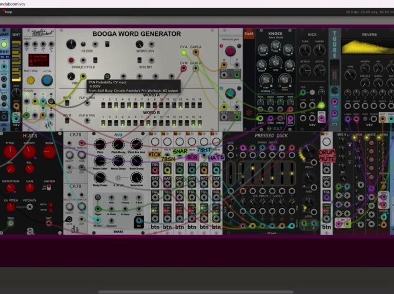394x294 pixels.
Task: Open the Help menu
Action: click(8, 12)
